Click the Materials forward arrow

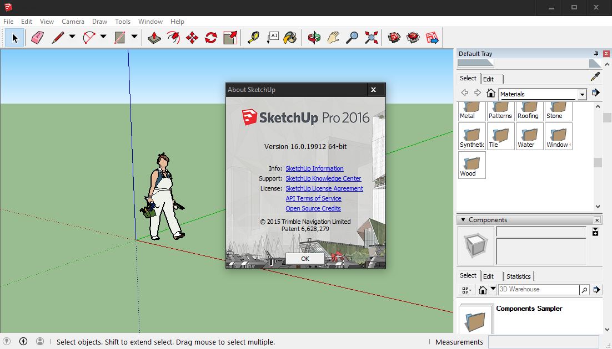478,93
